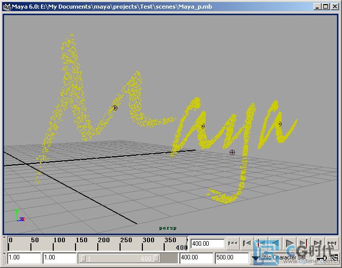Close the Maya window
The width and height of the screenshot is (342, 268).
click(x=335, y=7)
